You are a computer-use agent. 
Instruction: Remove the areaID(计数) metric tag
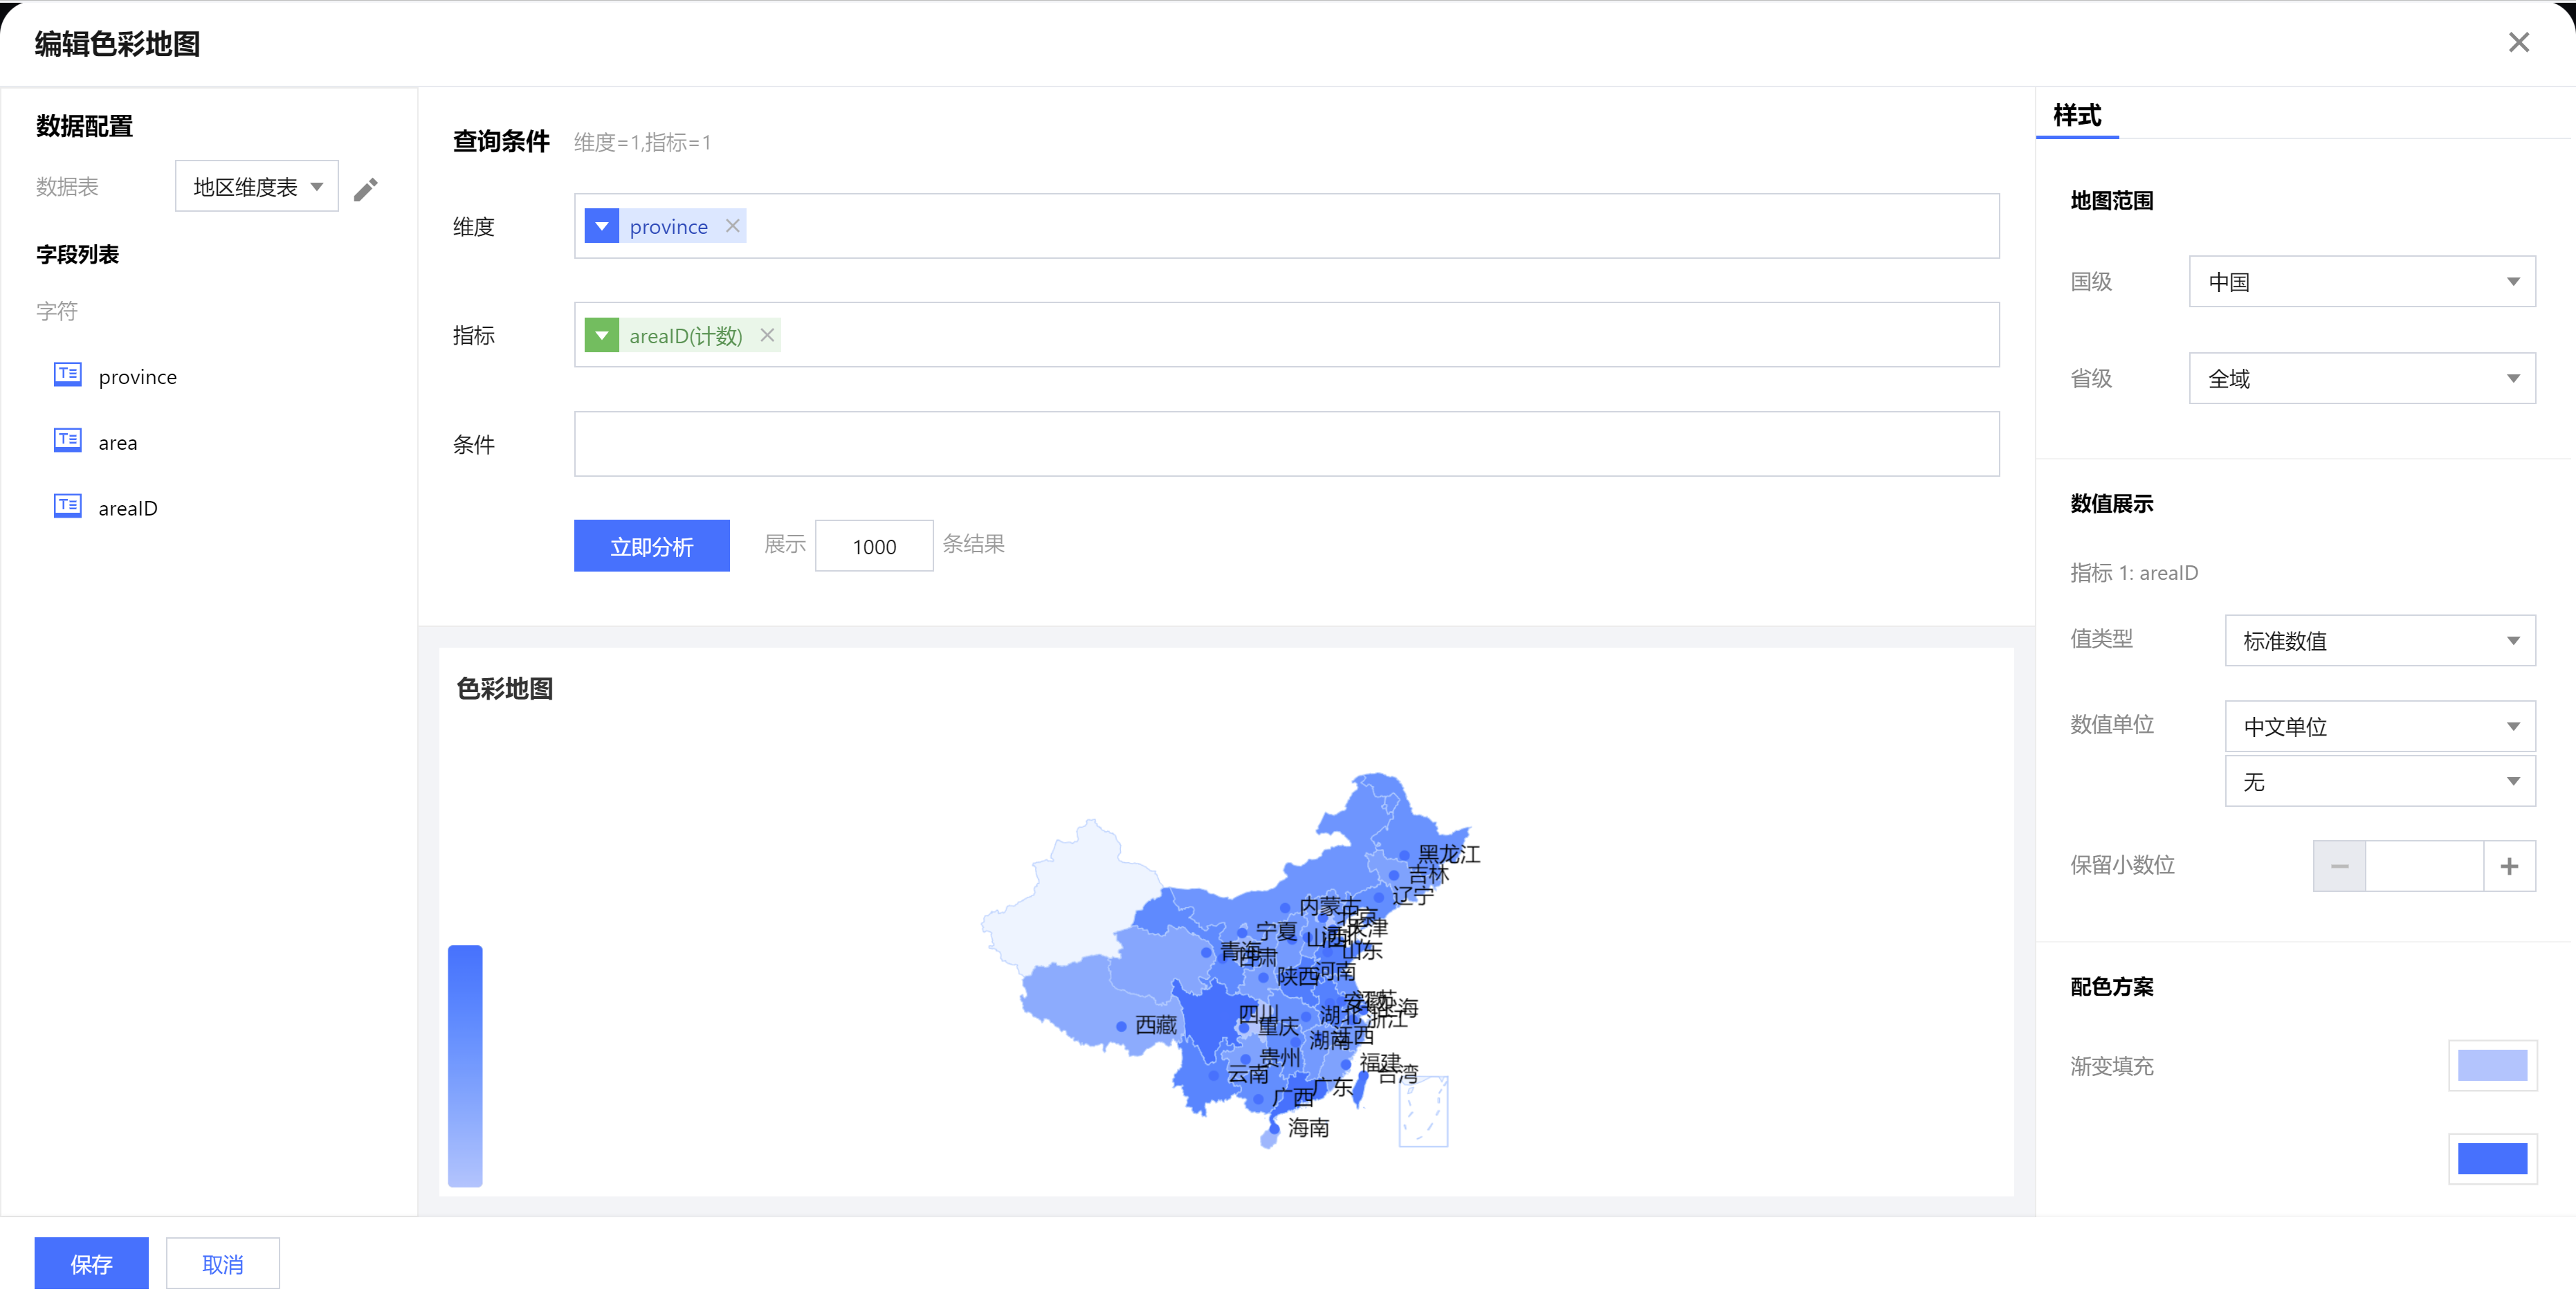[767, 335]
